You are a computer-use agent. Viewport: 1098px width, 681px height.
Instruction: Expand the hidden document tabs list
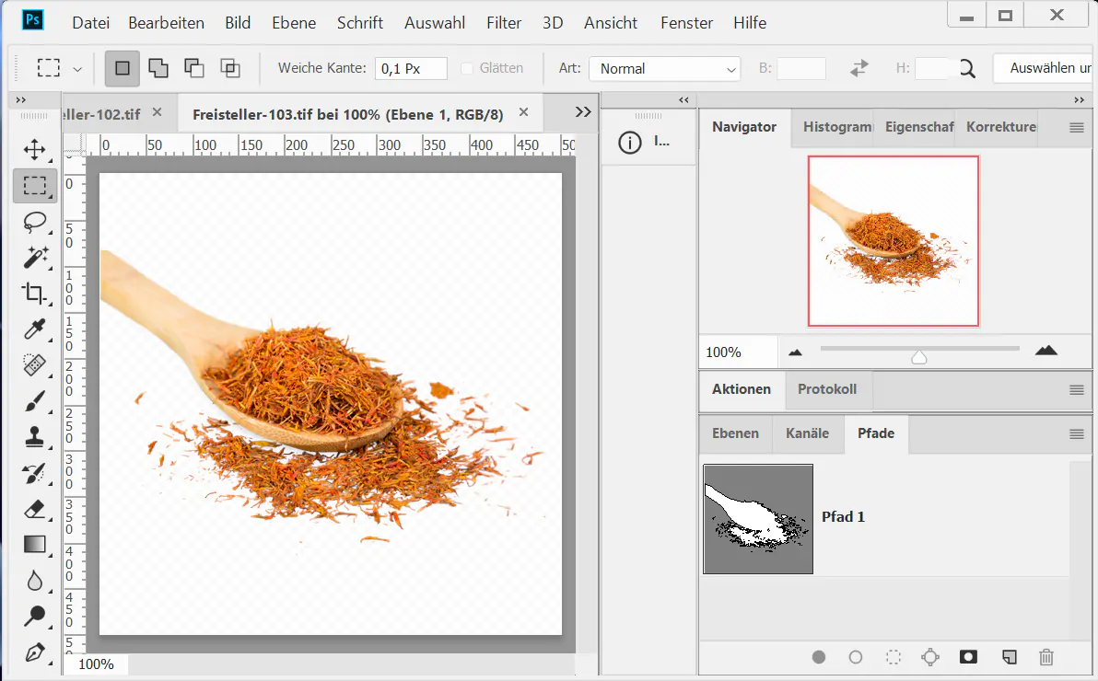pyautogui.click(x=582, y=112)
